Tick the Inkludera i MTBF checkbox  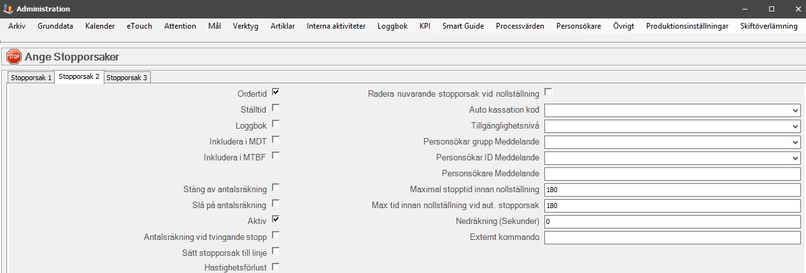pyautogui.click(x=276, y=156)
